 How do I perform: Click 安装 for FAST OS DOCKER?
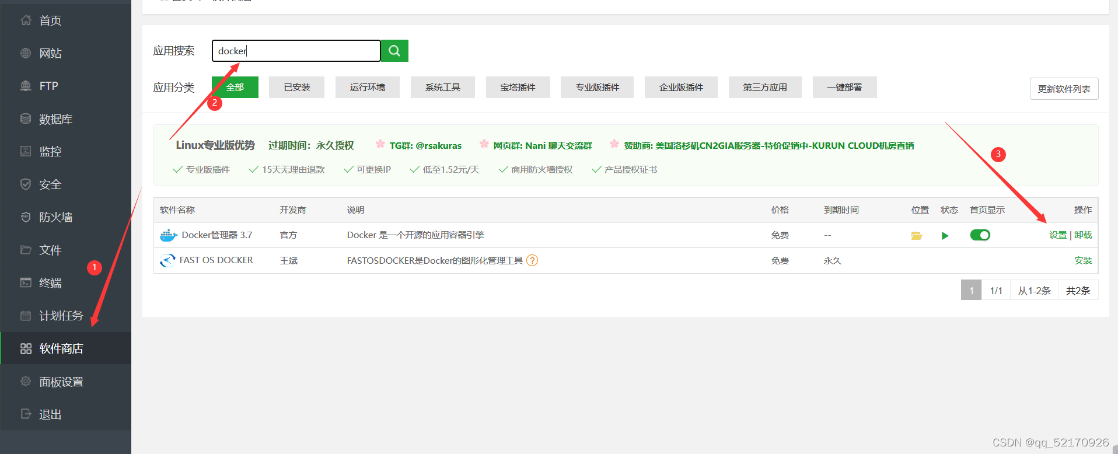click(1083, 260)
